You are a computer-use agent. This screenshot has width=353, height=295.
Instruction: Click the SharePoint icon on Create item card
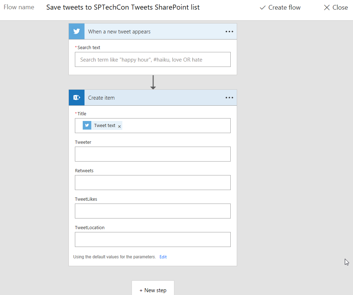77,98
